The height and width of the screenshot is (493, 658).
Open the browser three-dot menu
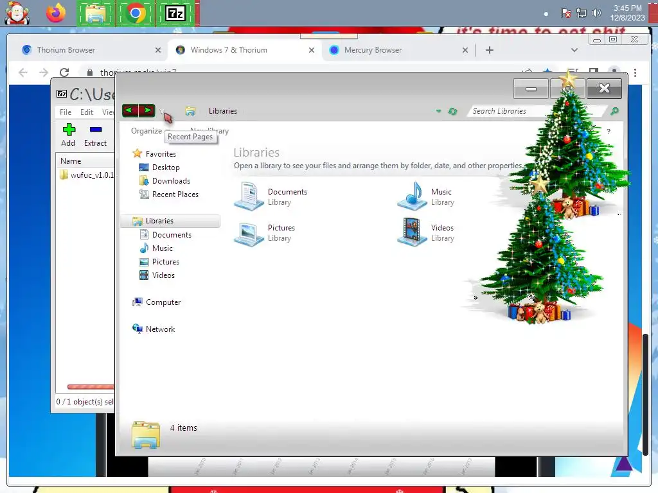click(x=635, y=73)
